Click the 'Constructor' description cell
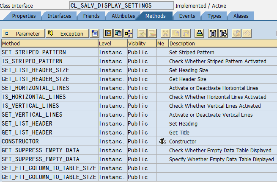The height and width of the screenshot is (182, 277). (x=223, y=141)
